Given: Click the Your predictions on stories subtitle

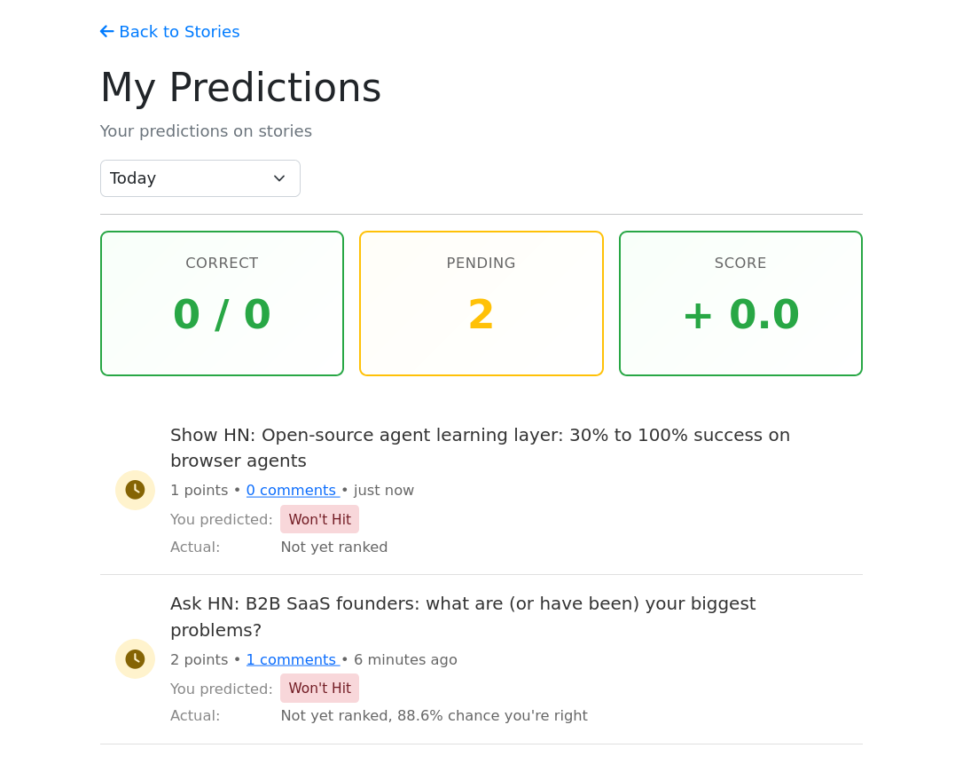Looking at the screenshot, I should pyautogui.click(x=206, y=131).
